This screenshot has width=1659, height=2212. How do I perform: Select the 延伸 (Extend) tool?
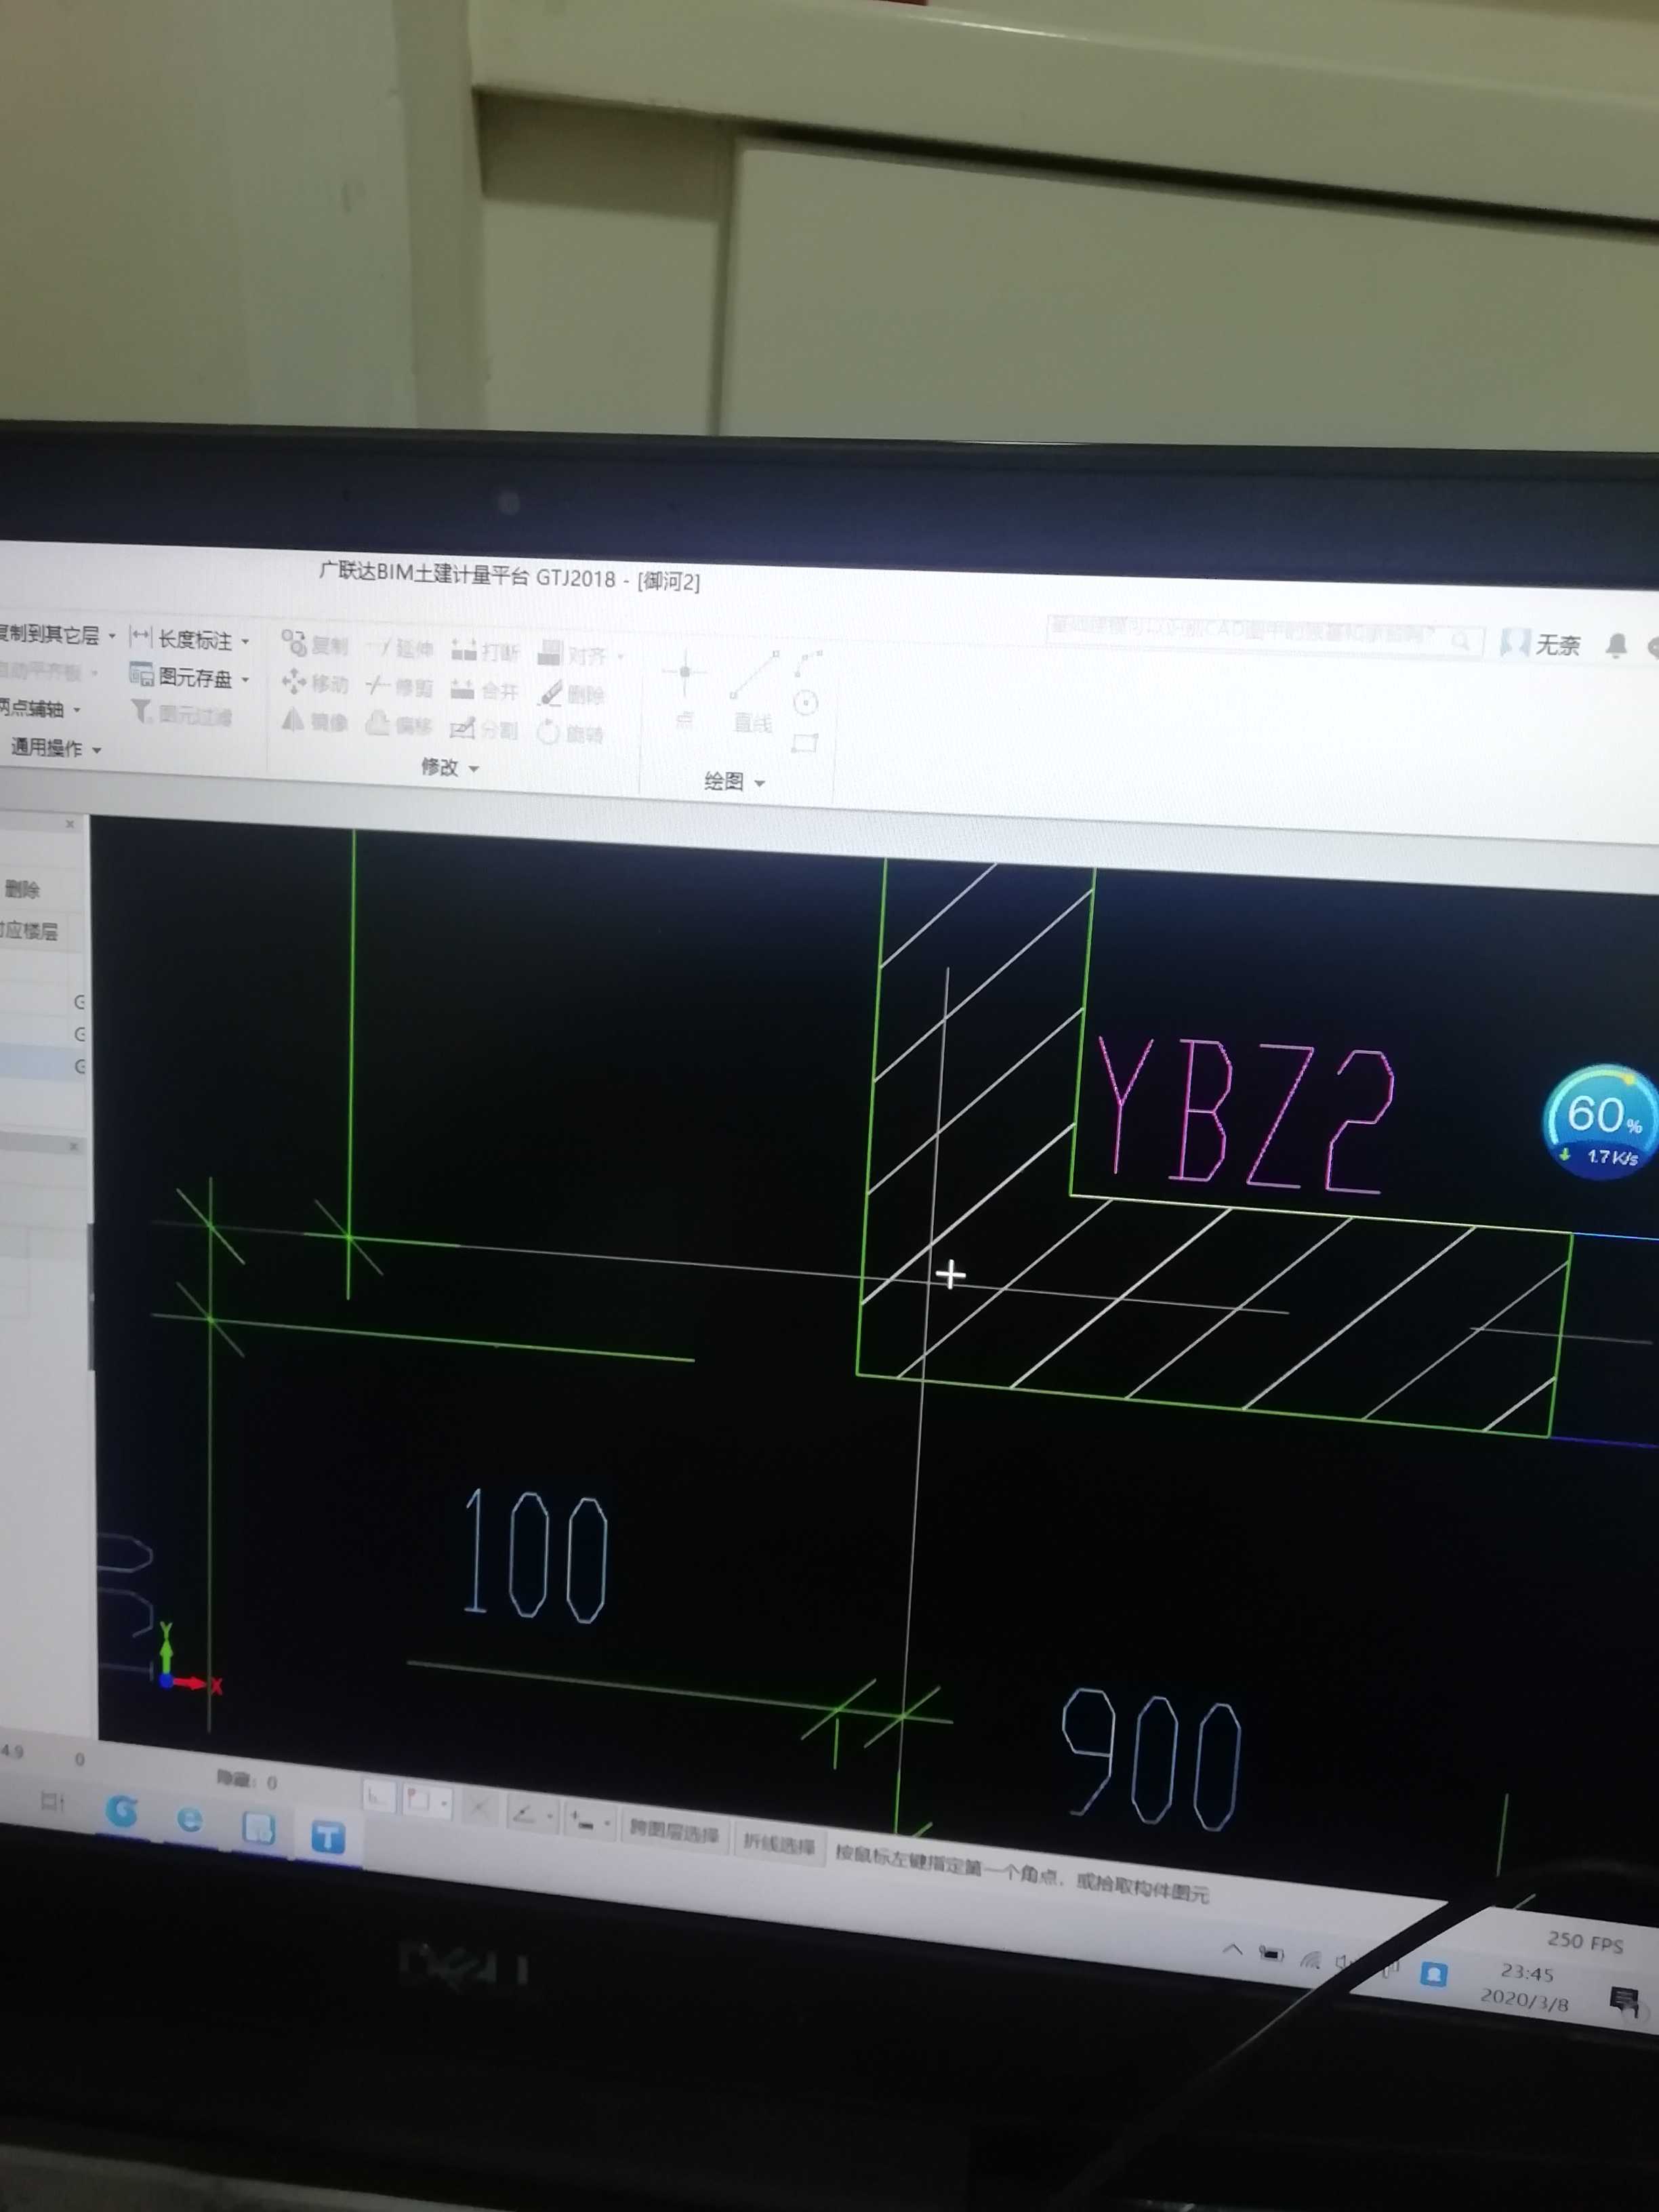tap(400, 648)
